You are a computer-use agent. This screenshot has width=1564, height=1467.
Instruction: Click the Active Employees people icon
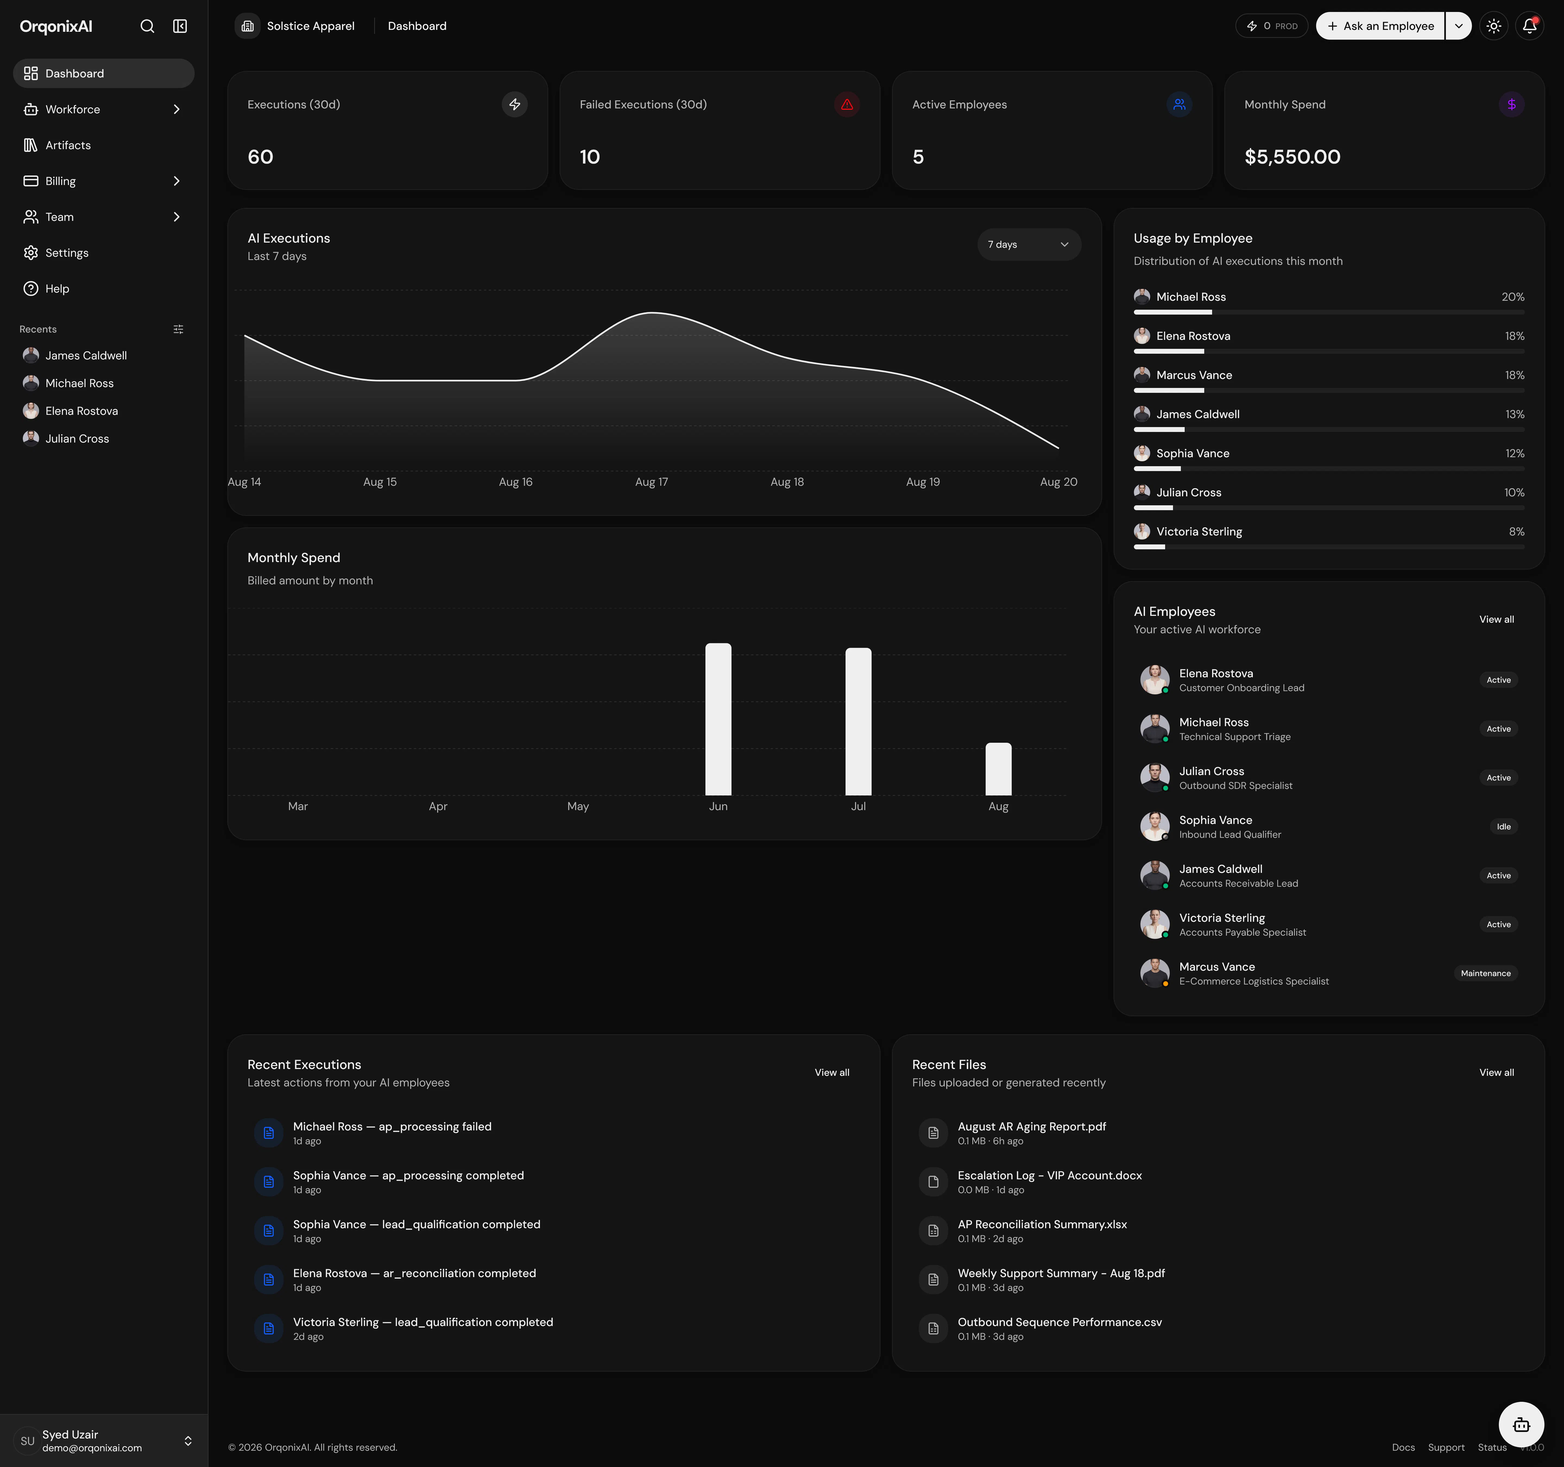point(1179,104)
